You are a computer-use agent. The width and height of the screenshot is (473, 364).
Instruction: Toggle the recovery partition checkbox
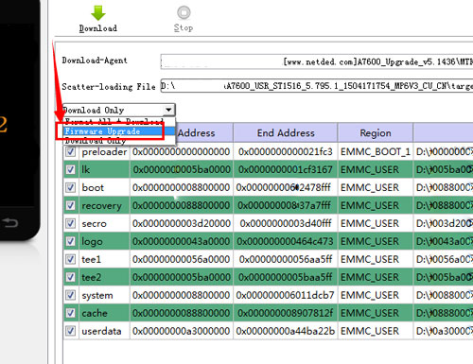[70, 206]
